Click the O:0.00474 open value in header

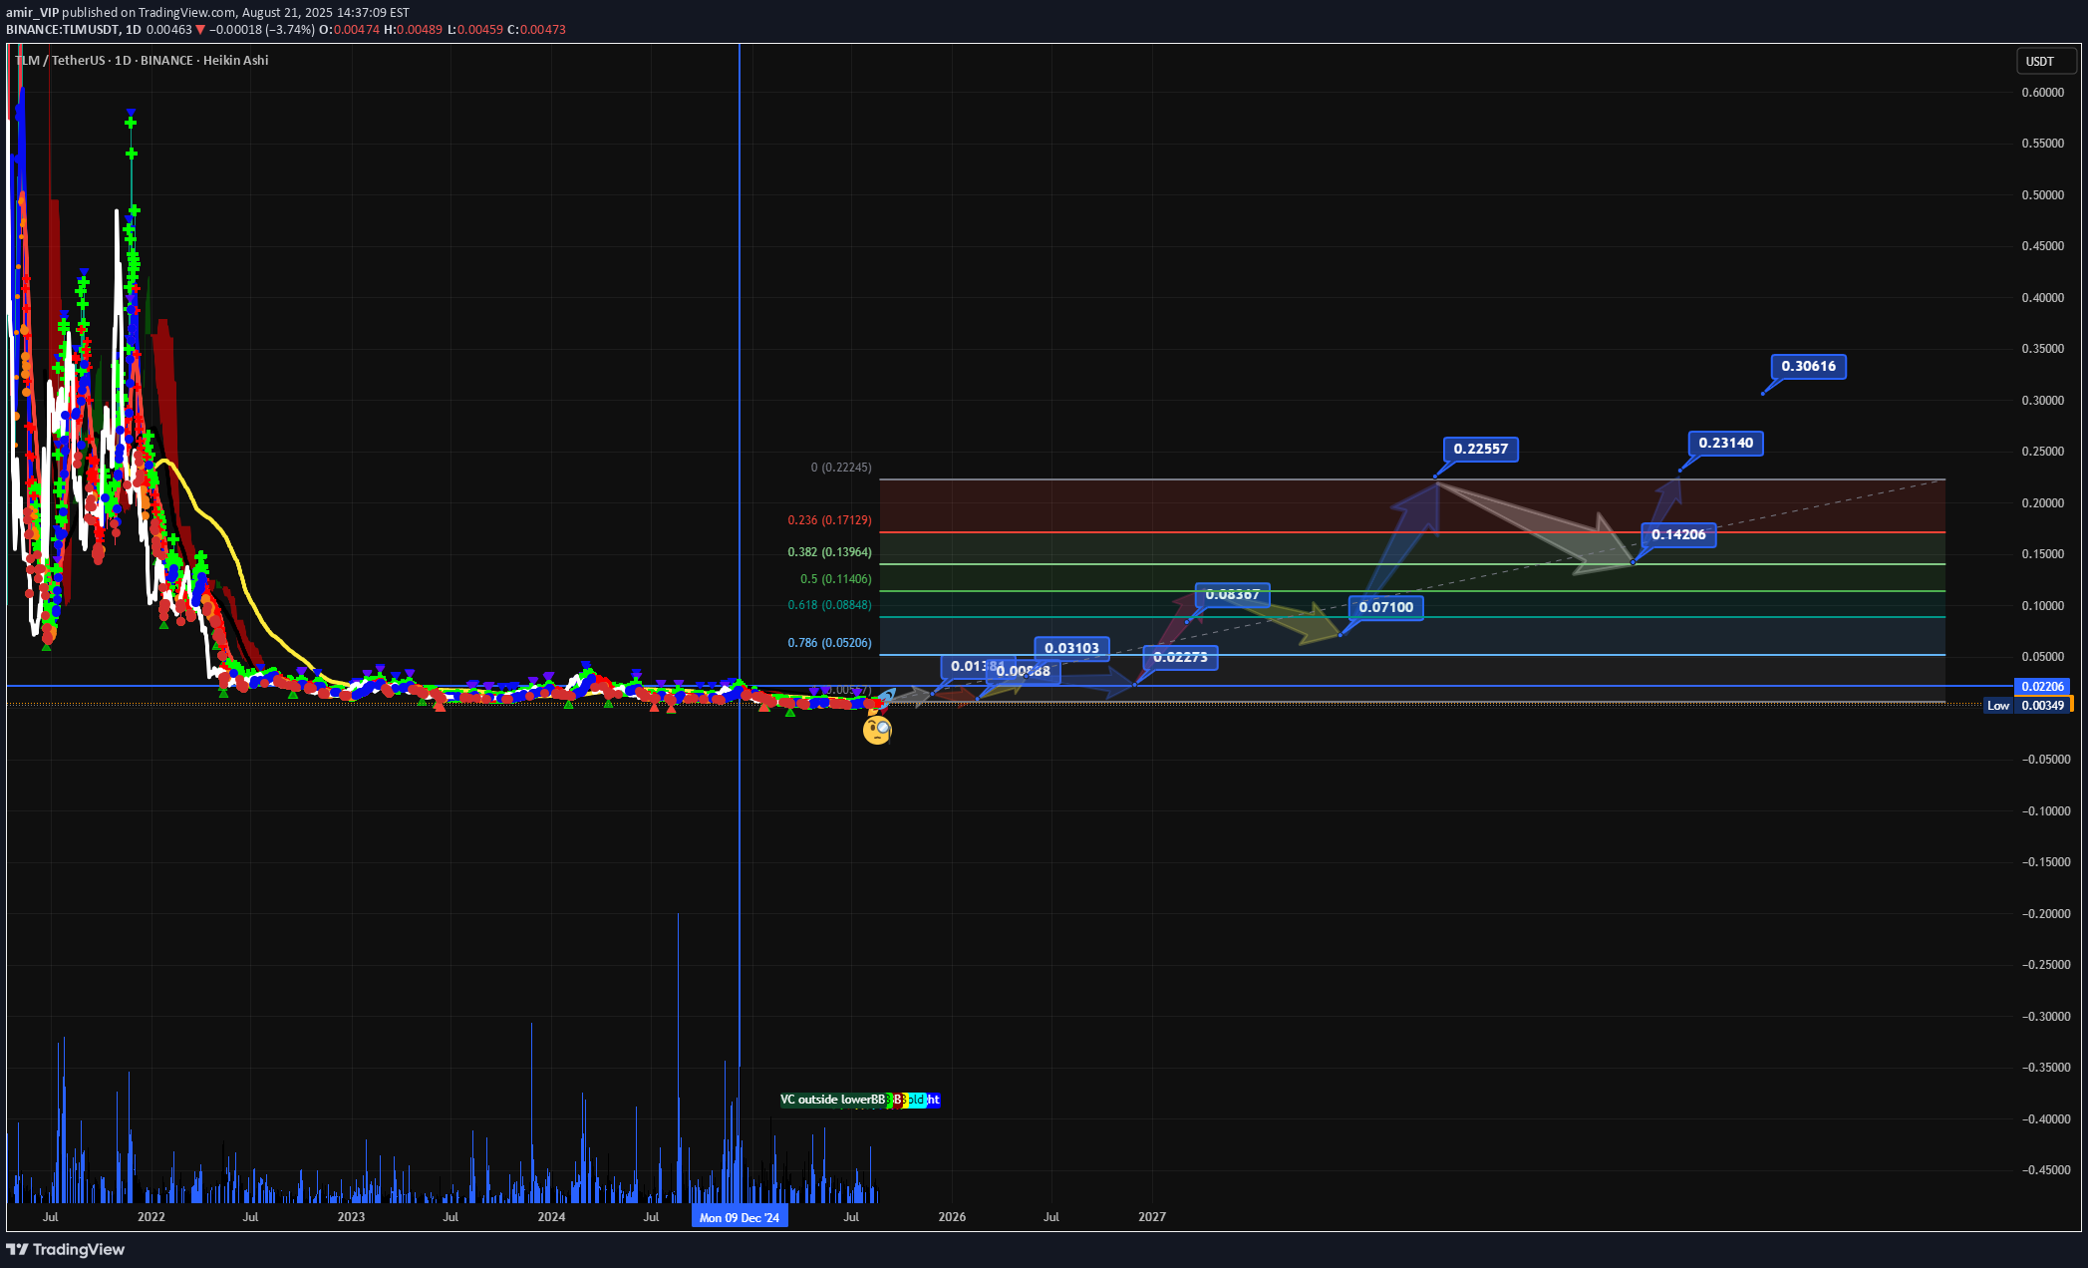point(349,30)
